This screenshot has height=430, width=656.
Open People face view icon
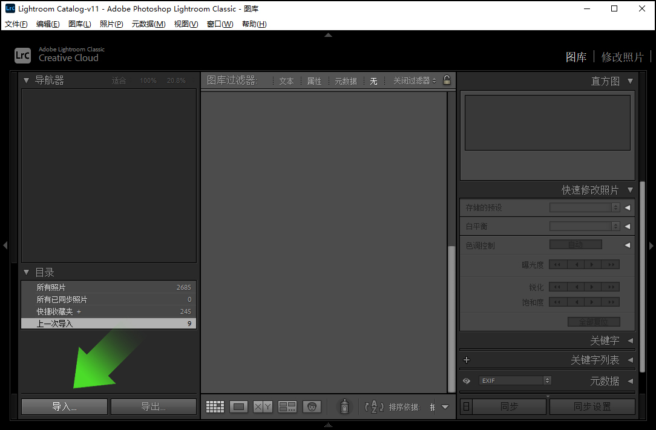click(312, 407)
